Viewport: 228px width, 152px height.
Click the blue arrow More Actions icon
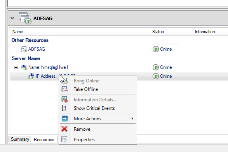coord(64,119)
